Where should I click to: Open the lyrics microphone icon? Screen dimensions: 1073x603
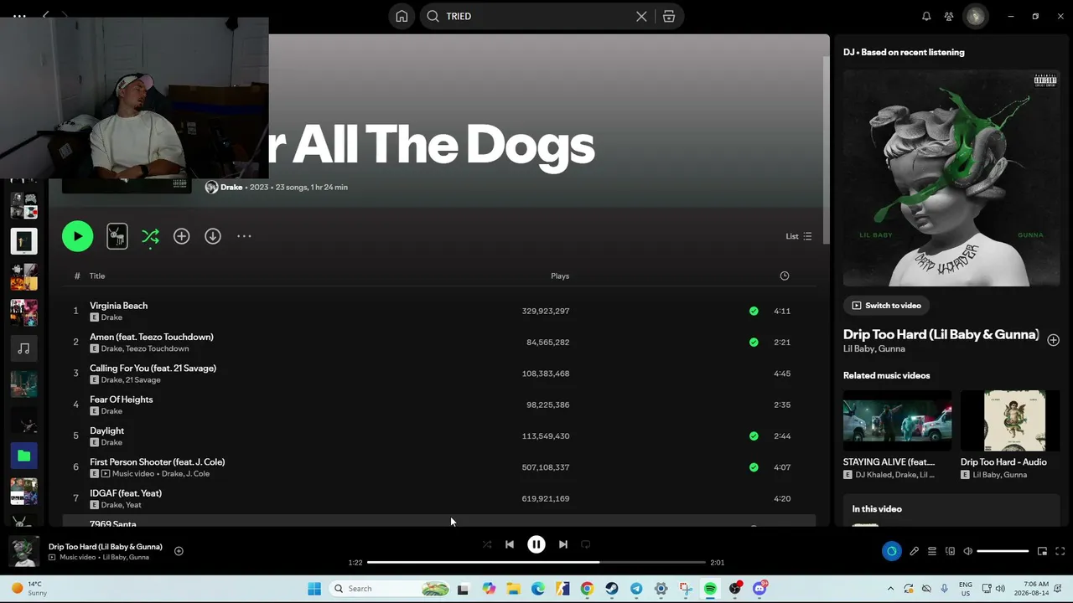point(914,551)
